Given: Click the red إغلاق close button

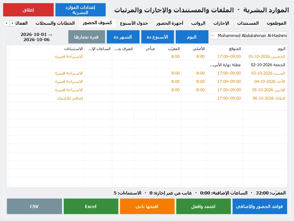Looking at the screenshot, I should [x=28, y=10].
